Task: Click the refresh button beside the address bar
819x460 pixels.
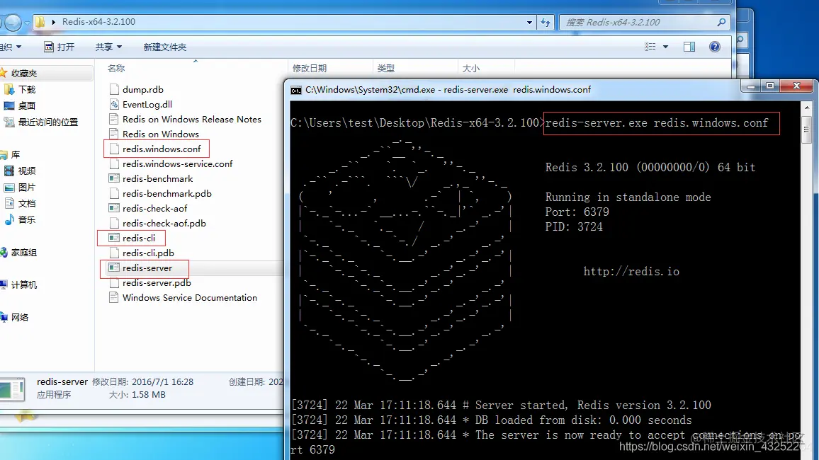Action: 546,22
